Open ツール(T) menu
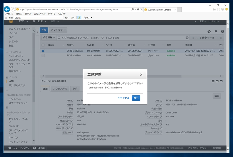The image size is (233, 157). point(51,14)
